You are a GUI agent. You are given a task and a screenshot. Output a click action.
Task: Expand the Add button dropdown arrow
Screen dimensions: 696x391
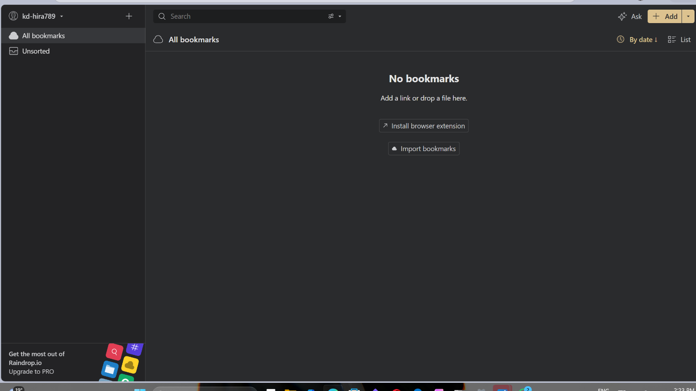(688, 16)
